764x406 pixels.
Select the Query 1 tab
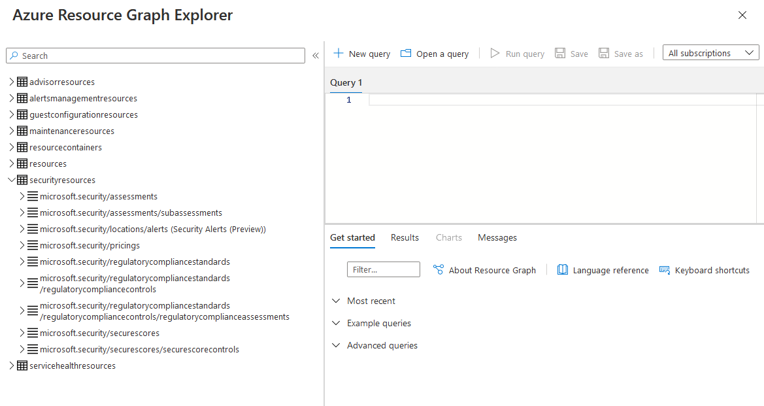[346, 82]
